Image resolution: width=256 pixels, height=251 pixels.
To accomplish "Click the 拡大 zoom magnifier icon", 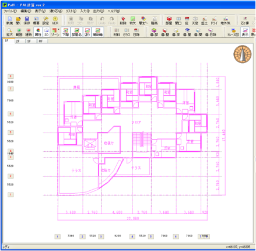I will [9, 32].
